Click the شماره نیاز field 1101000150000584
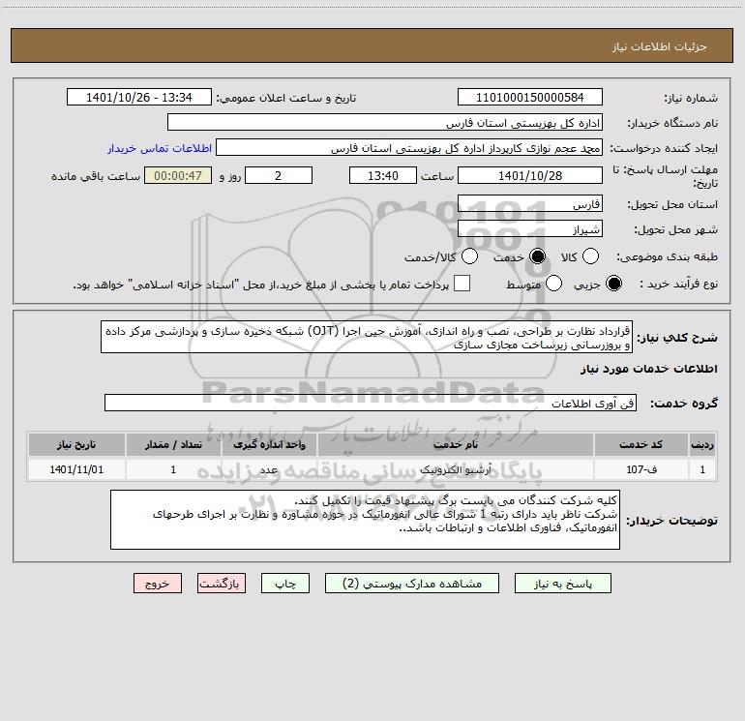Screen dimensions: 745x721 coord(530,98)
